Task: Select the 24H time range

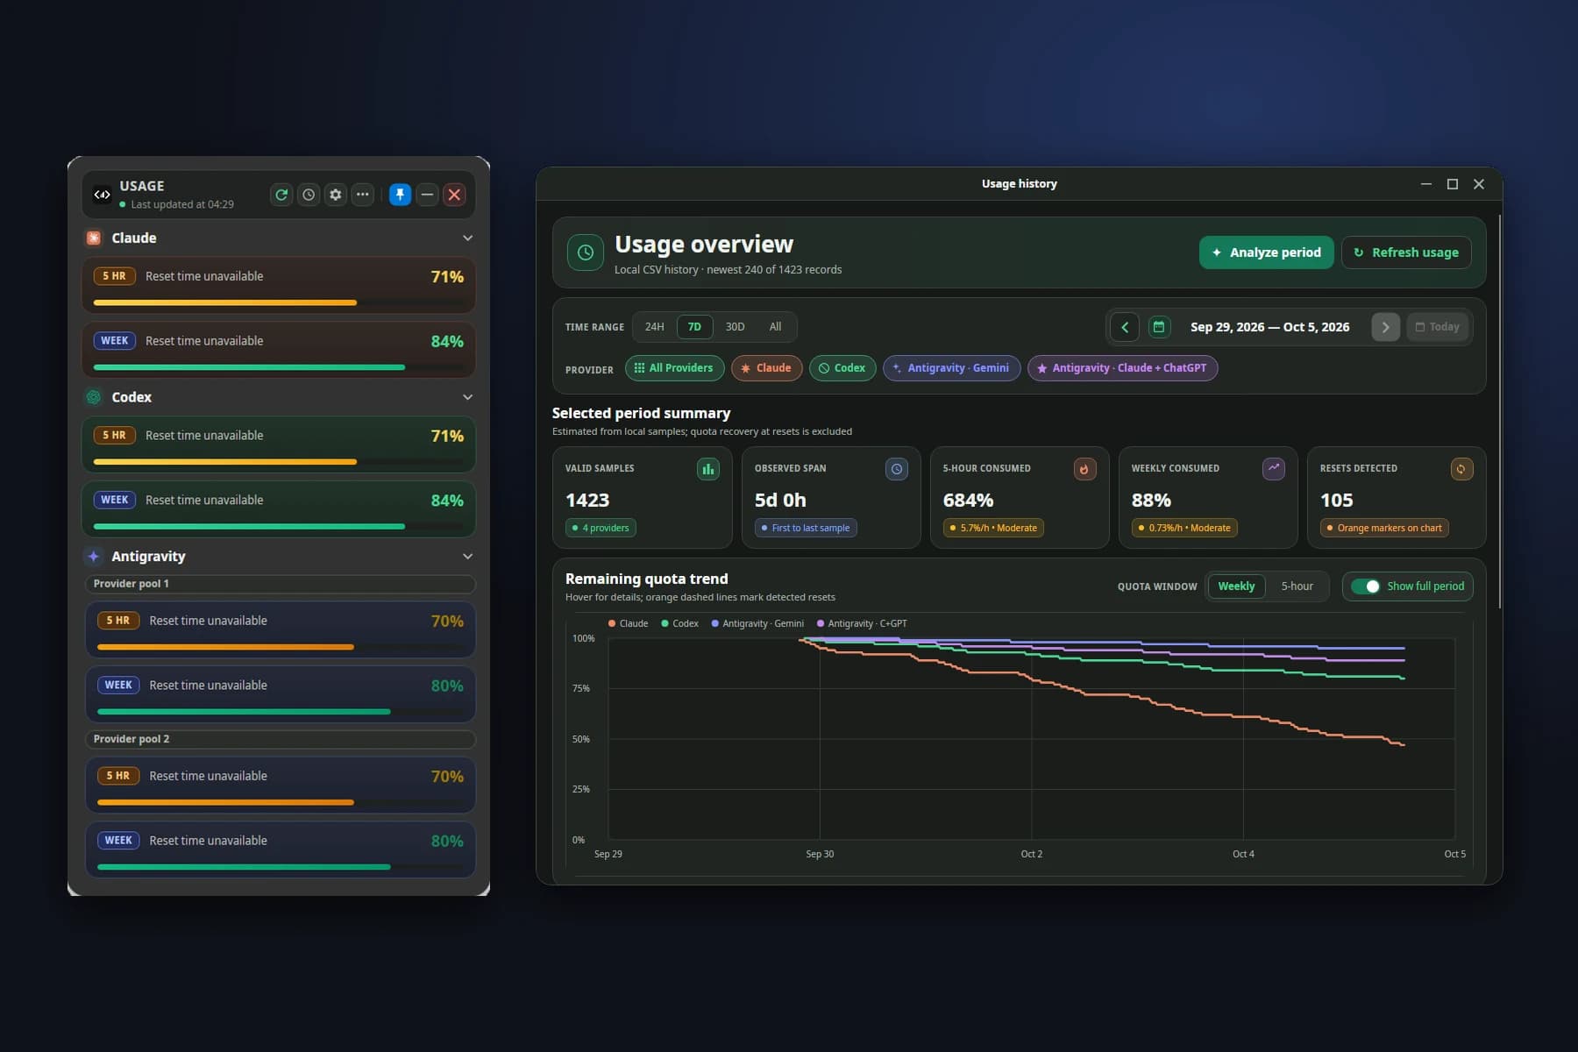Action: point(655,327)
